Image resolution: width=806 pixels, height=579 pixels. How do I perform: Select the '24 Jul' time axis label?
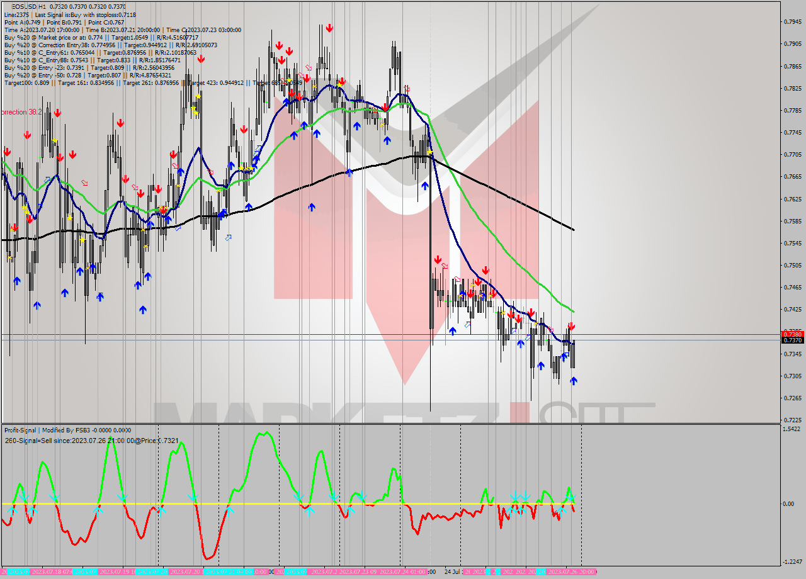point(453,572)
